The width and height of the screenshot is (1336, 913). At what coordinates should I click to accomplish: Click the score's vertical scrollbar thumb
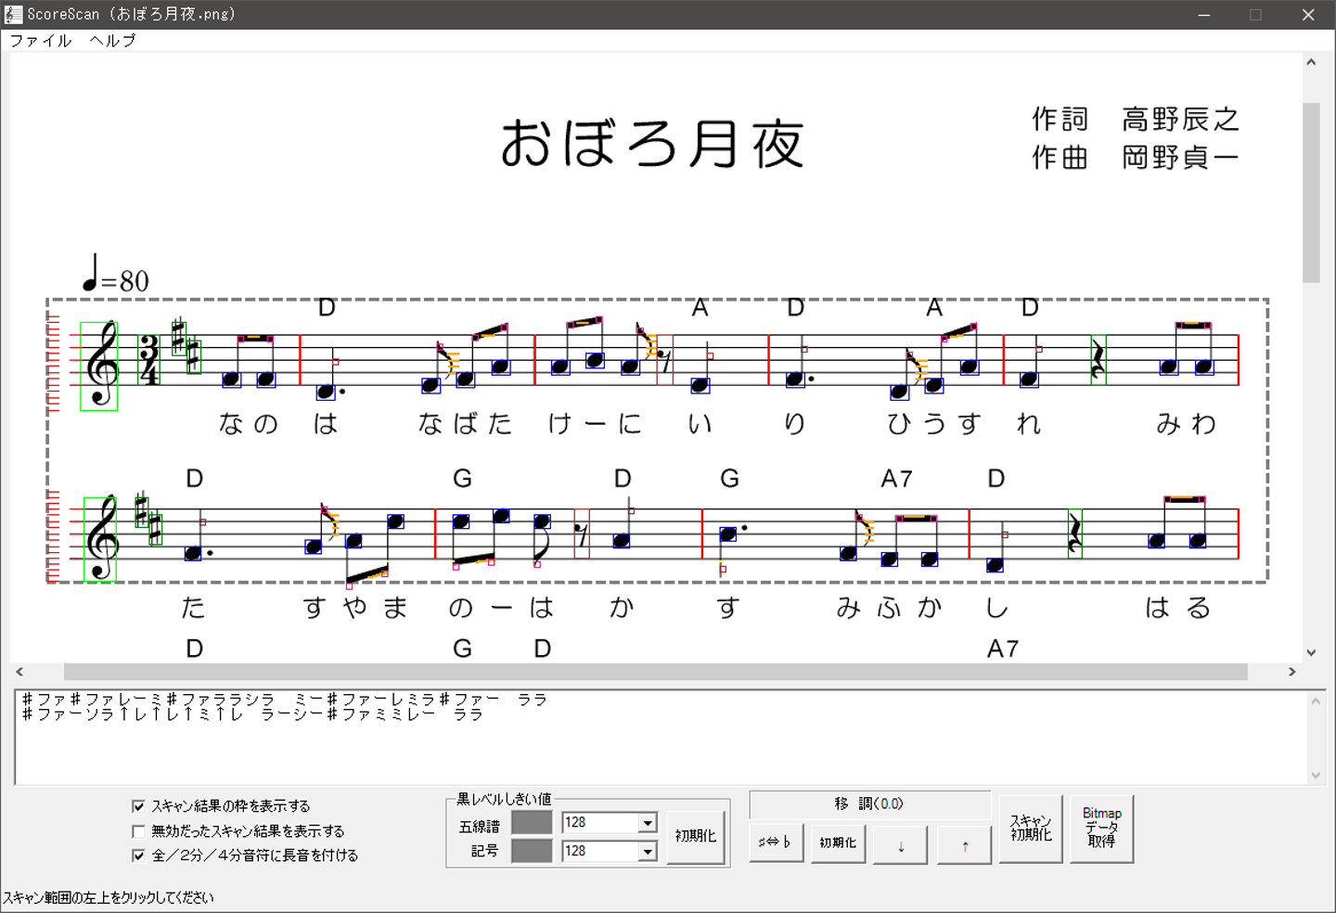click(x=1311, y=192)
